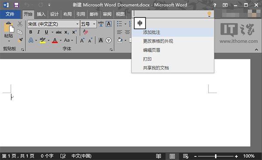
Task: Click the lightbulb icon in Tell Me box
Action: [x=209, y=14]
